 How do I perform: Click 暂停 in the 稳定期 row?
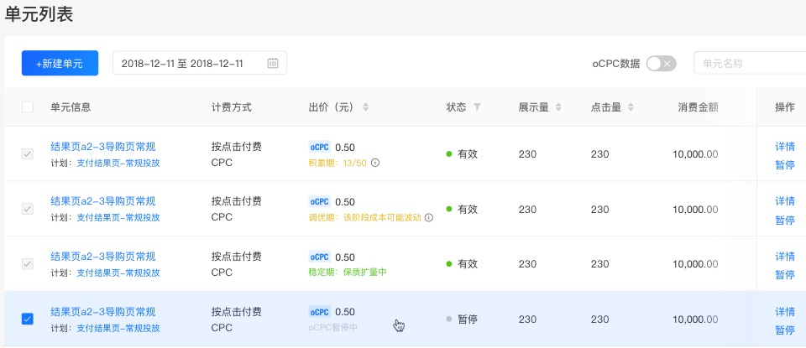(785, 275)
